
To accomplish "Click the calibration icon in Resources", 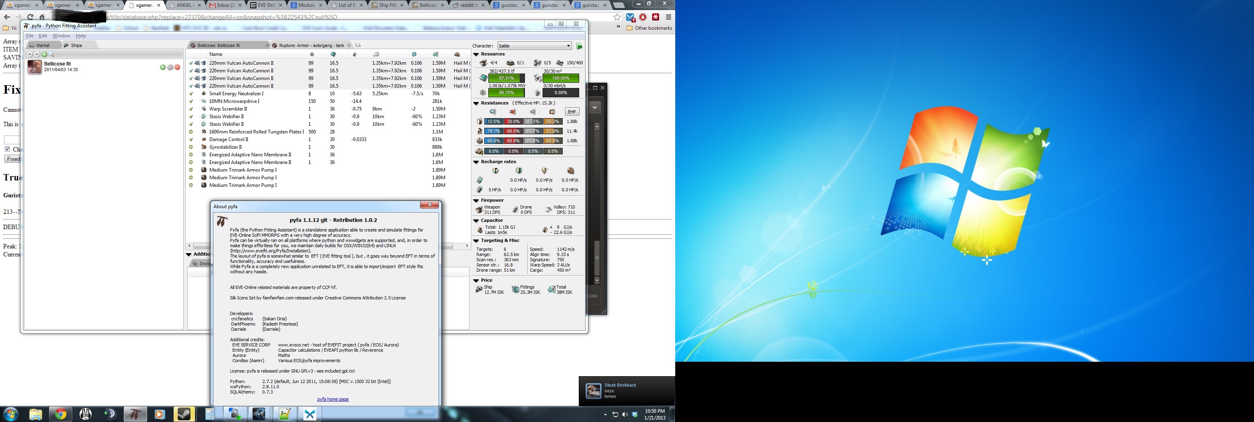I will point(560,63).
